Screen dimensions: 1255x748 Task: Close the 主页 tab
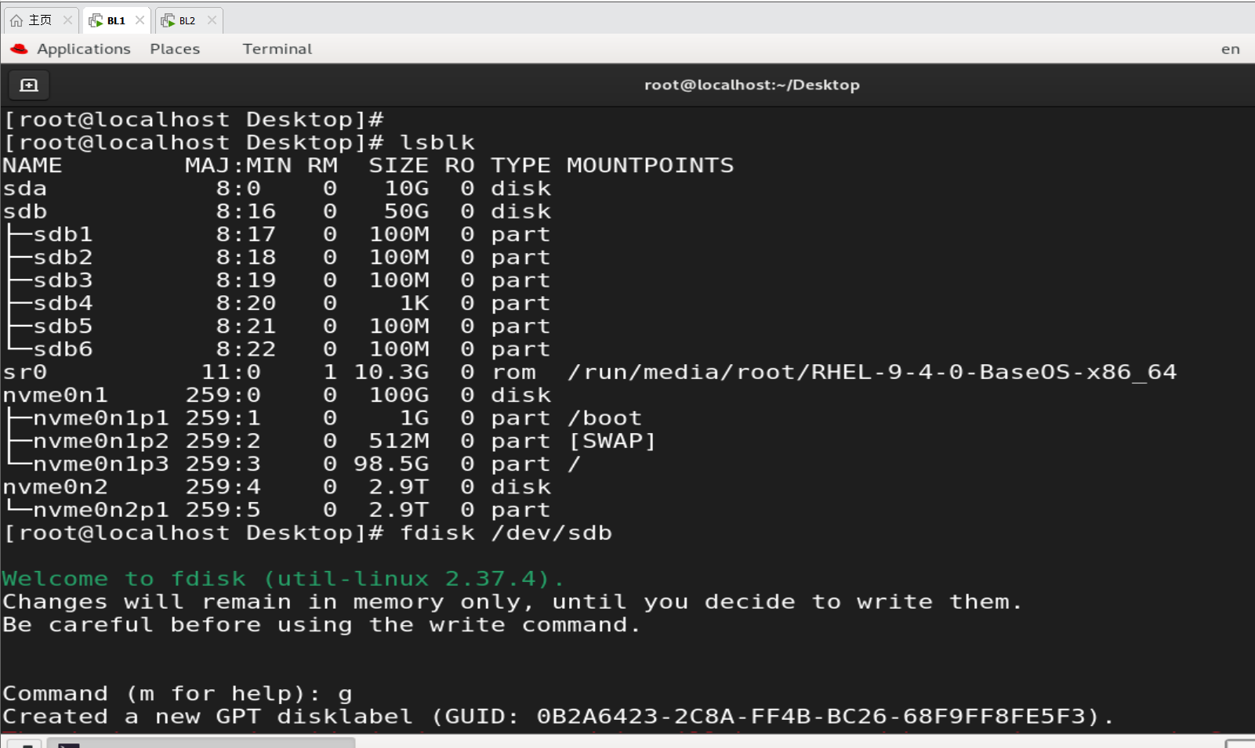coord(67,20)
